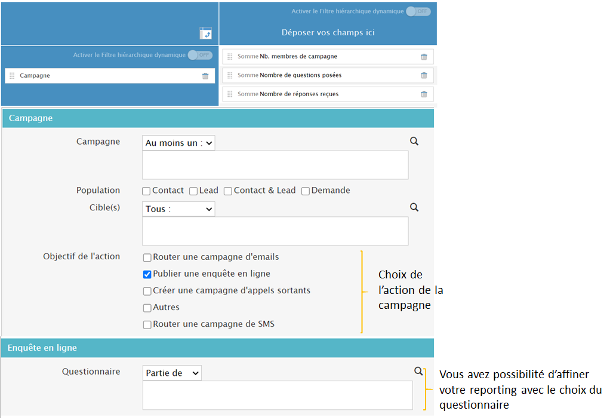Enable the row hierarchical filter toggle

point(200,55)
